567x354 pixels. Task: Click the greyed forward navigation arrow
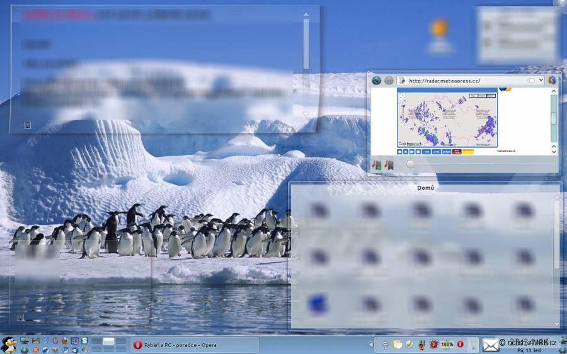click(389, 80)
